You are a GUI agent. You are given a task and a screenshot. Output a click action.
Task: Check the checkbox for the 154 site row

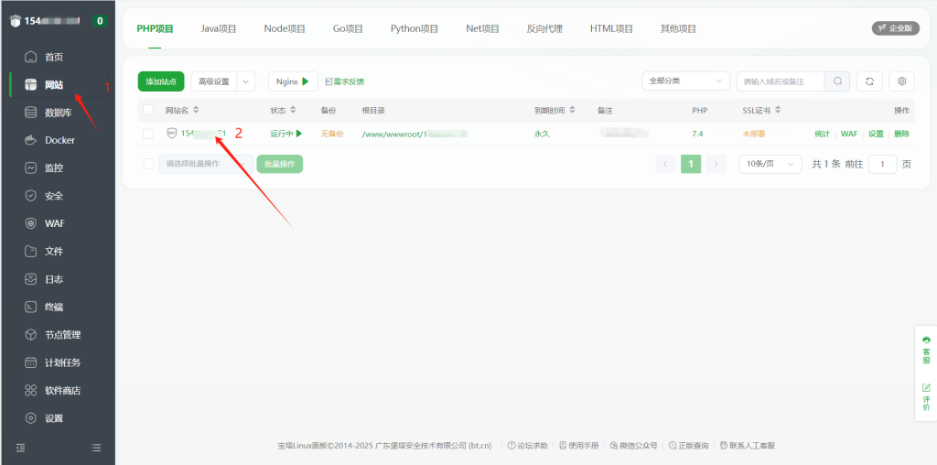click(x=148, y=134)
